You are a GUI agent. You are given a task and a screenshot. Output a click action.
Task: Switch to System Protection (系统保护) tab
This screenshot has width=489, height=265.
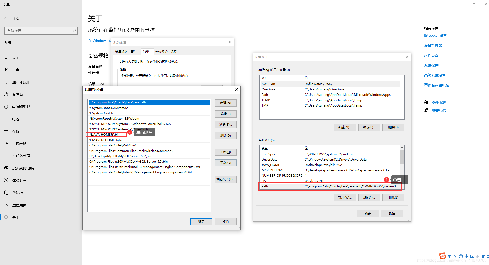(x=161, y=52)
